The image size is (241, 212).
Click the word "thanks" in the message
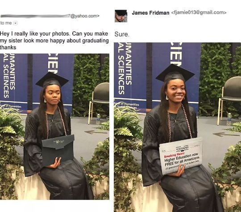tap(8, 47)
